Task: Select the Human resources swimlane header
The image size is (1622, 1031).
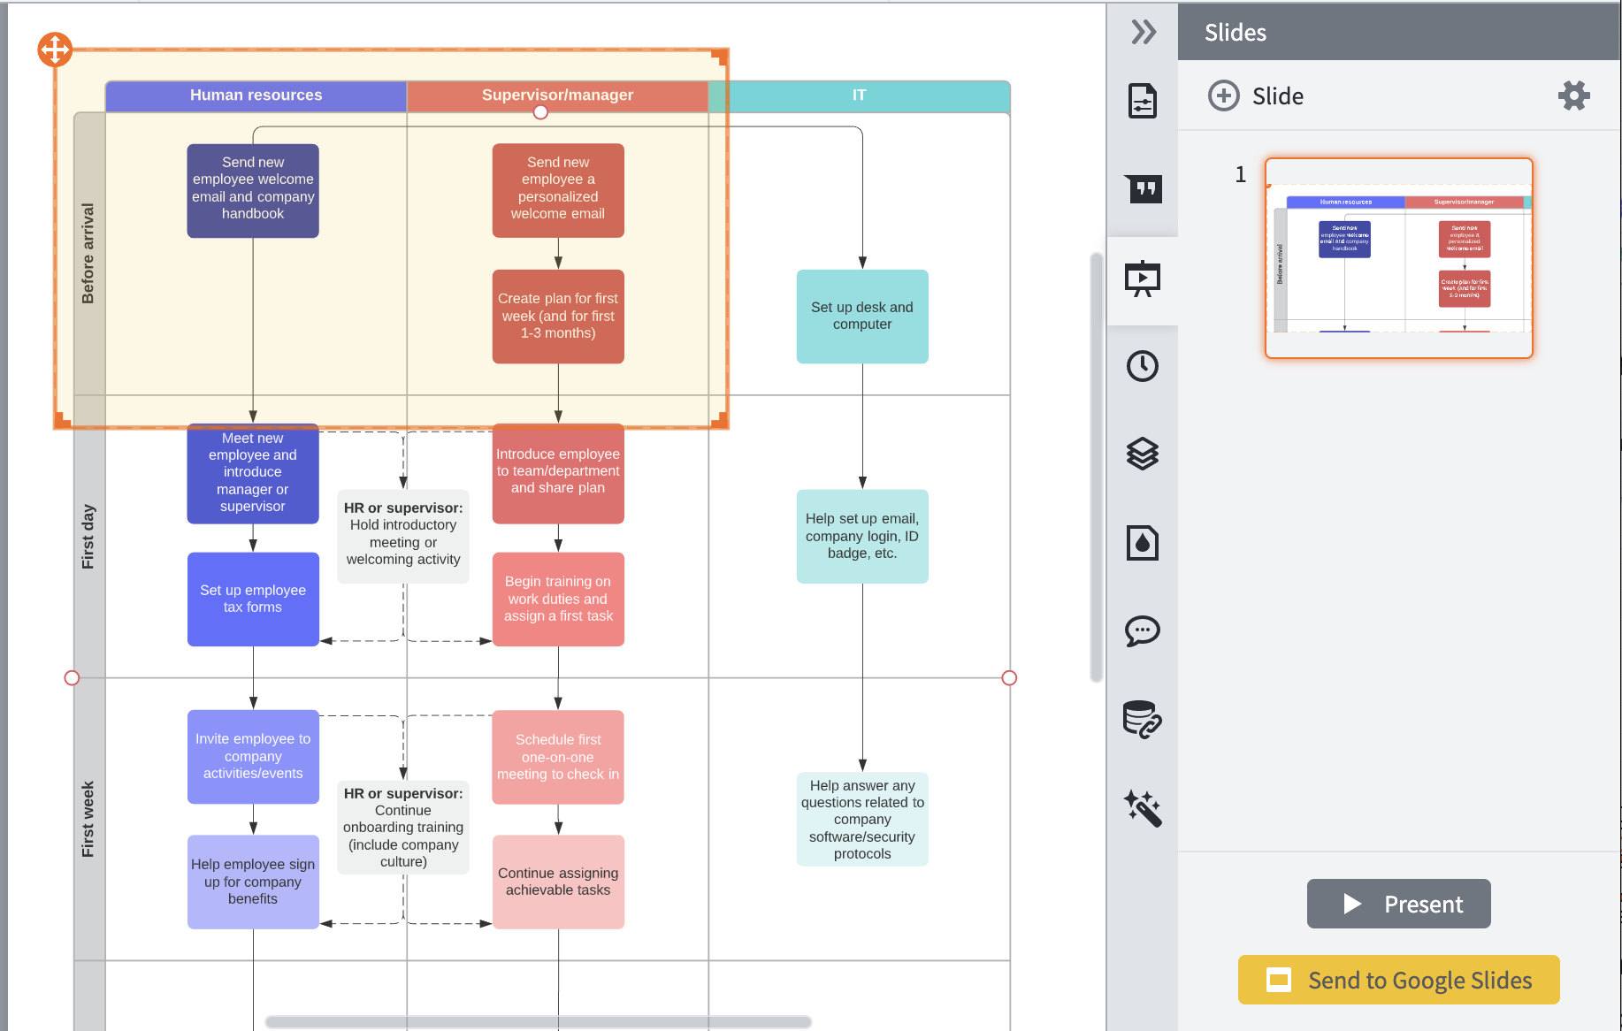Action: (x=256, y=95)
